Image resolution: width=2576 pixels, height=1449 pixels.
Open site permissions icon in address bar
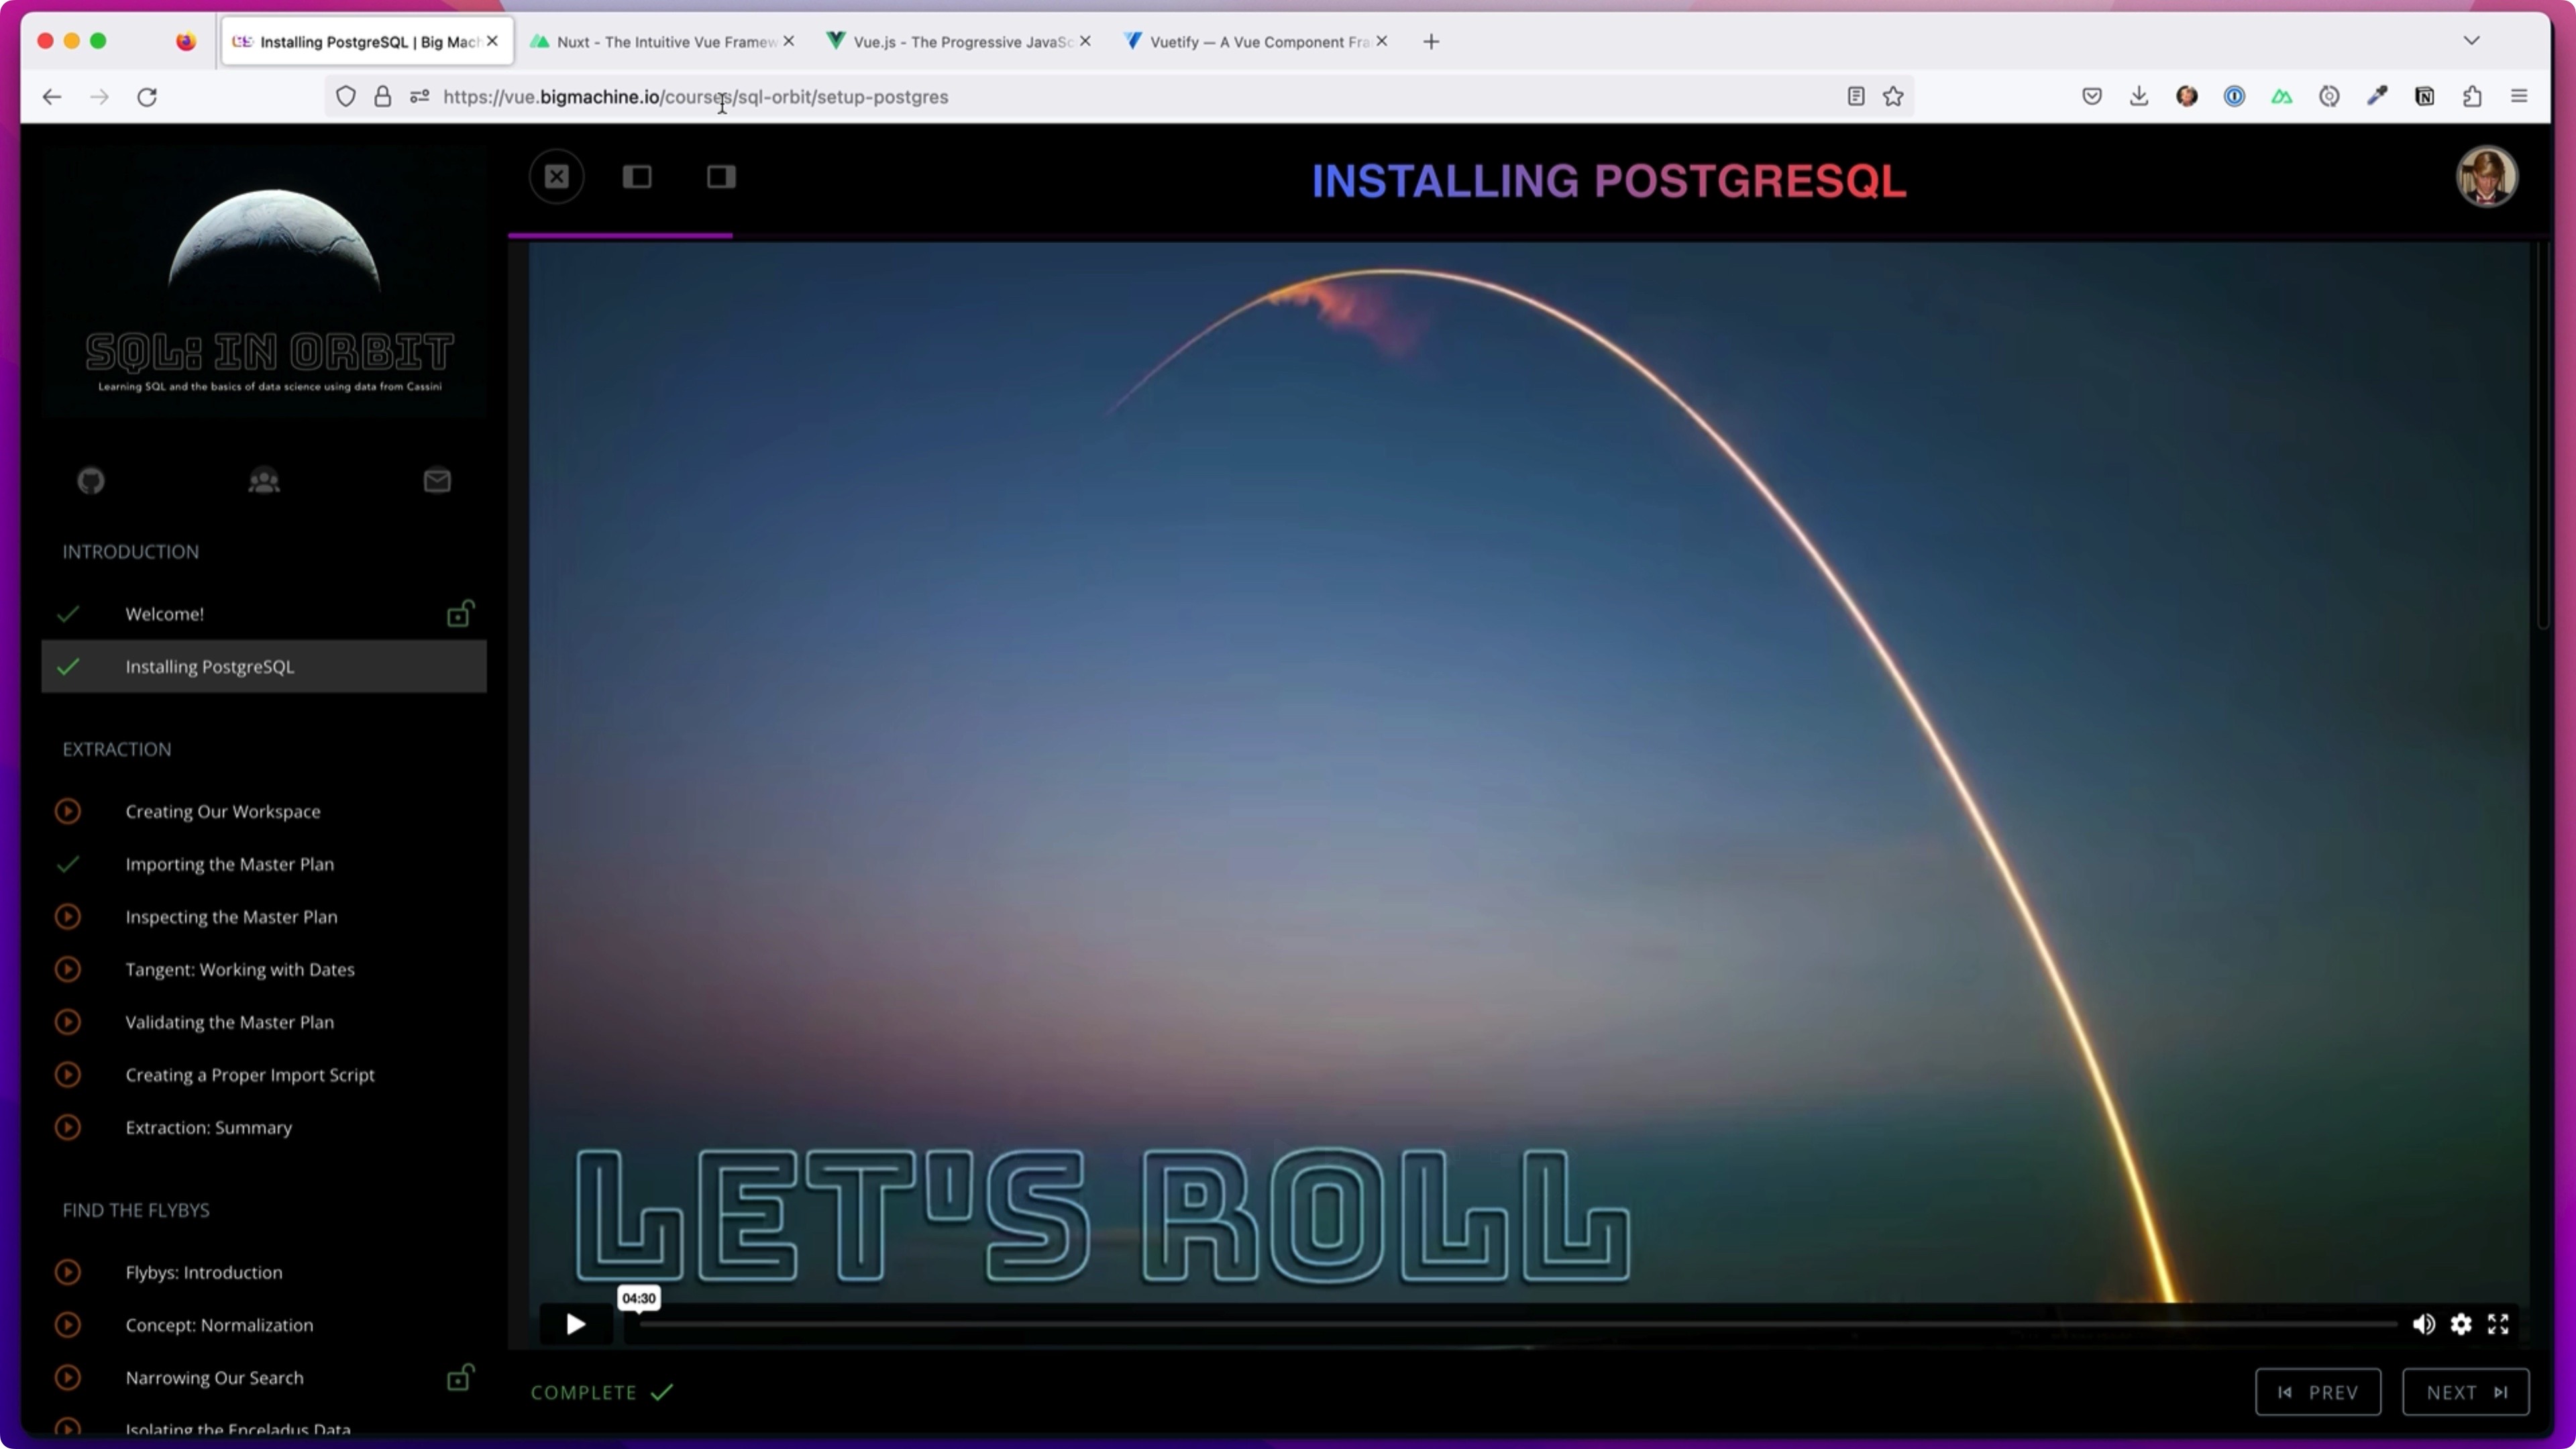pyautogui.click(x=420, y=97)
